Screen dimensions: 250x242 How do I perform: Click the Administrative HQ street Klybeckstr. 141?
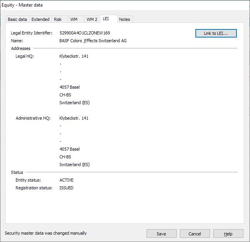74,118
